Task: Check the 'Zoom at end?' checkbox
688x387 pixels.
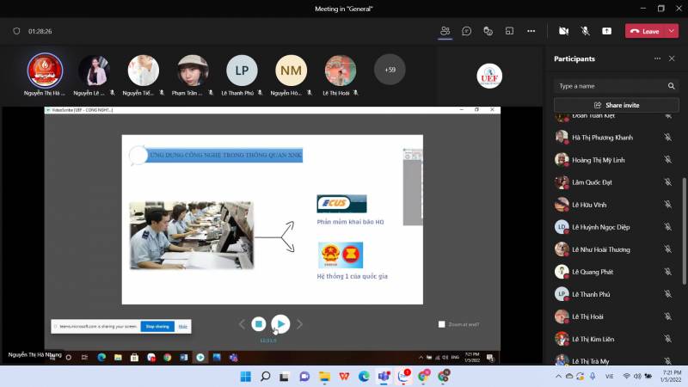Action: 442,324
